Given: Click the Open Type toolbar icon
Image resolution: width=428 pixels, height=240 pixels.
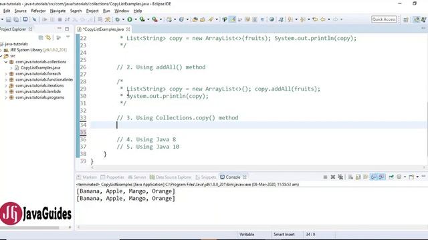Looking at the screenshot, I should pyautogui.click(x=195, y=19).
